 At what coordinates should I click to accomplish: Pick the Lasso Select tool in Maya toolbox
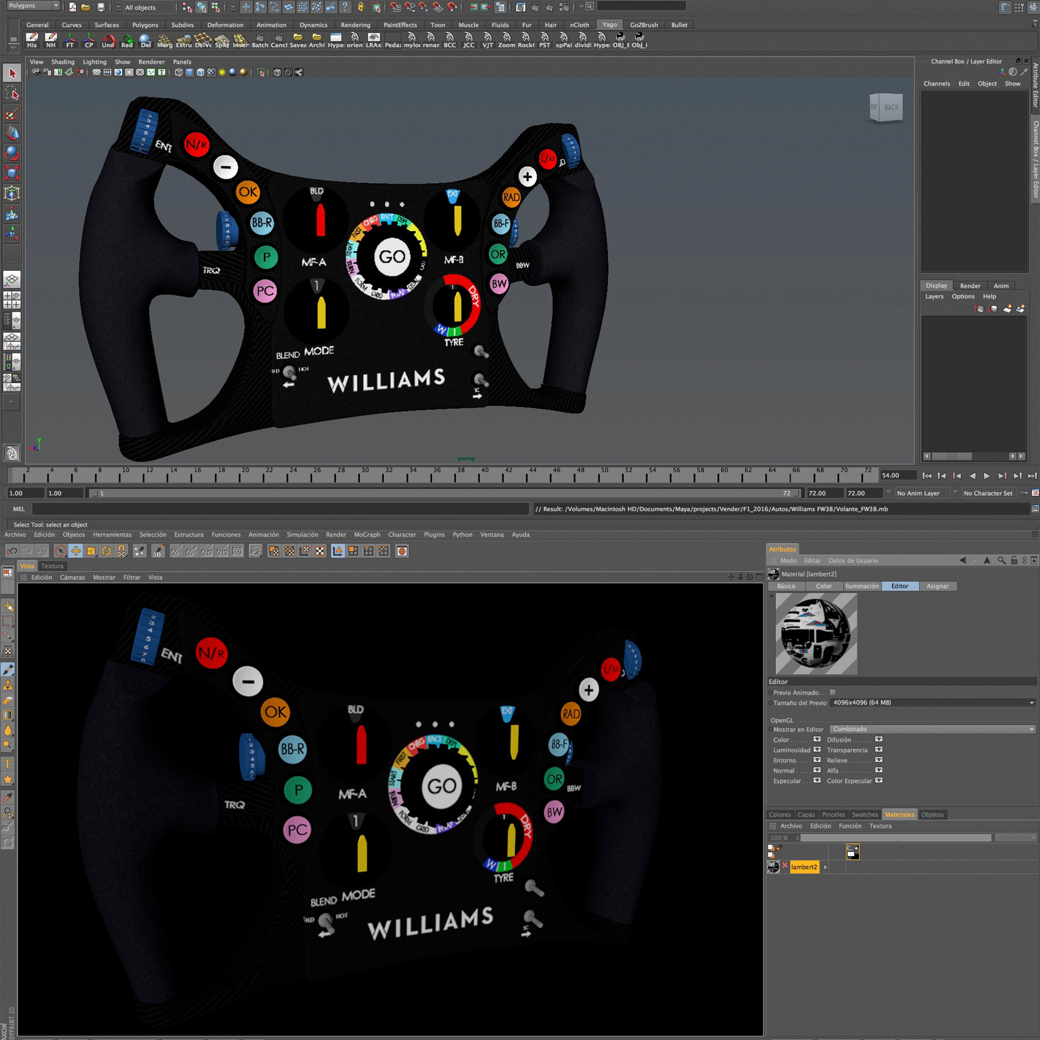click(x=12, y=94)
